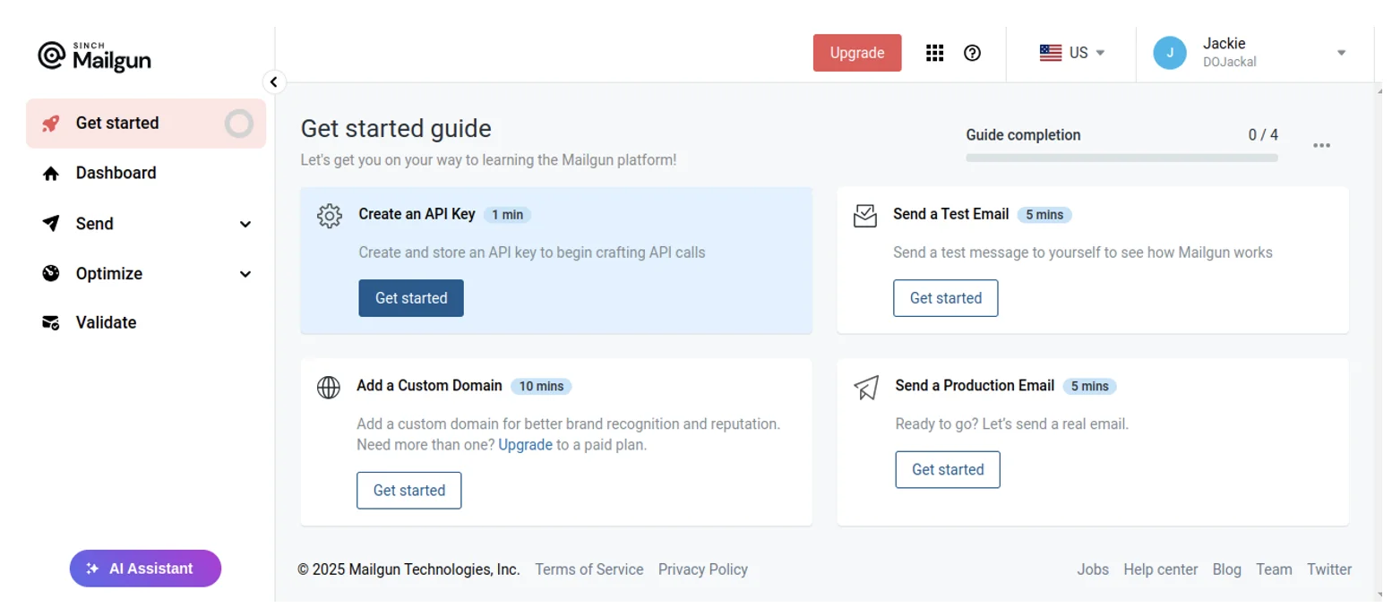Open the Help center footer link
The image size is (1392, 616).
point(1161,569)
